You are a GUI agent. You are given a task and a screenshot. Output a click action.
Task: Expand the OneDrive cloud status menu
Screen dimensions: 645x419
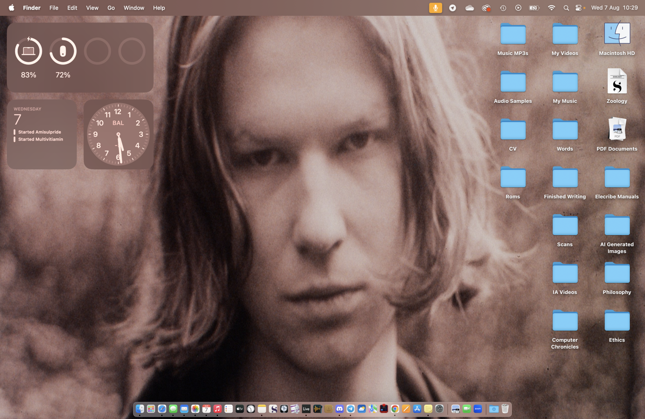point(470,8)
